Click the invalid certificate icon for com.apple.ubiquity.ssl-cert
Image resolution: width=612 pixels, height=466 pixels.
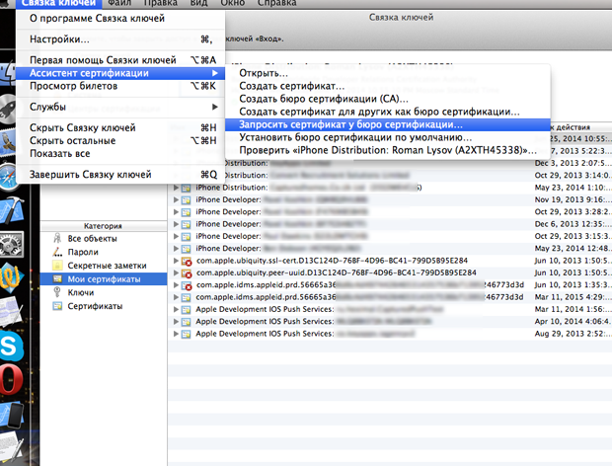[187, 261]
